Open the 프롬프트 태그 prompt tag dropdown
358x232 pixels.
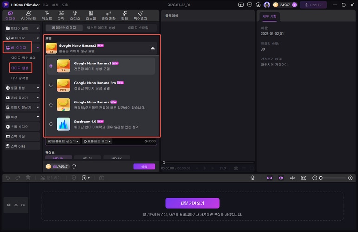click(97, 141)
